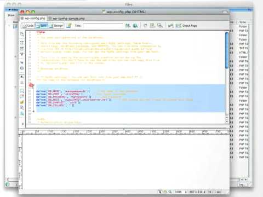This screenshot has width=263, height=197.
Task: Click the code pane vertical scrollbar thumb
Action: point(227,50)
